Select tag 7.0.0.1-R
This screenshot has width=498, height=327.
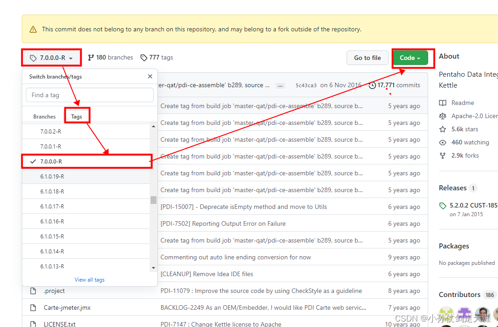pyautogui.click(x=86, y=146)
